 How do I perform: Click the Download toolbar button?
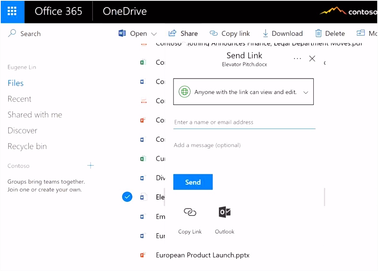pos(283,33)
